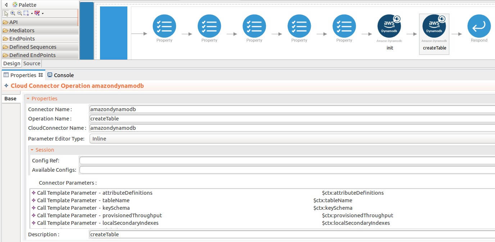Collapse the Properties section triangle
Image resolution: width=495 pixels, height=242 pixels.
(28, 99)
